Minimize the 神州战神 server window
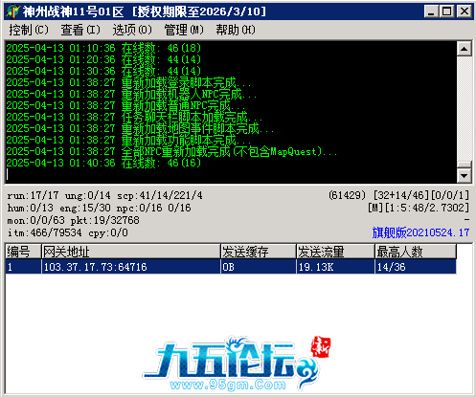 (x=431, y=11)
